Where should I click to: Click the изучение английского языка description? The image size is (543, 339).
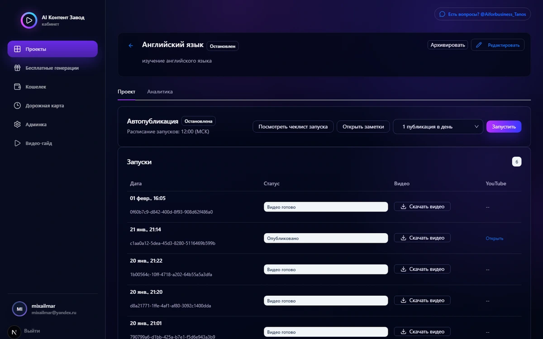click(x=177, y=61)
